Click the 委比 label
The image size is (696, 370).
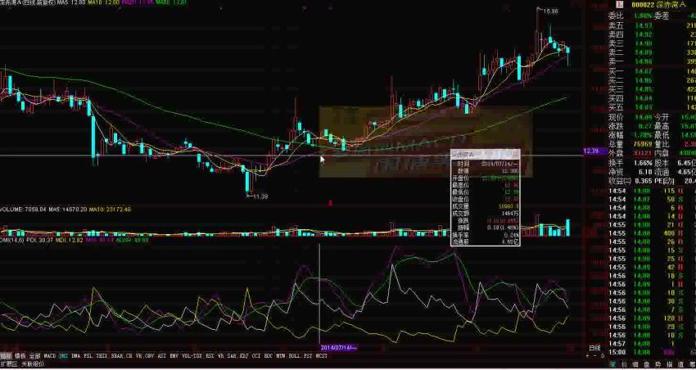[616, 16]
